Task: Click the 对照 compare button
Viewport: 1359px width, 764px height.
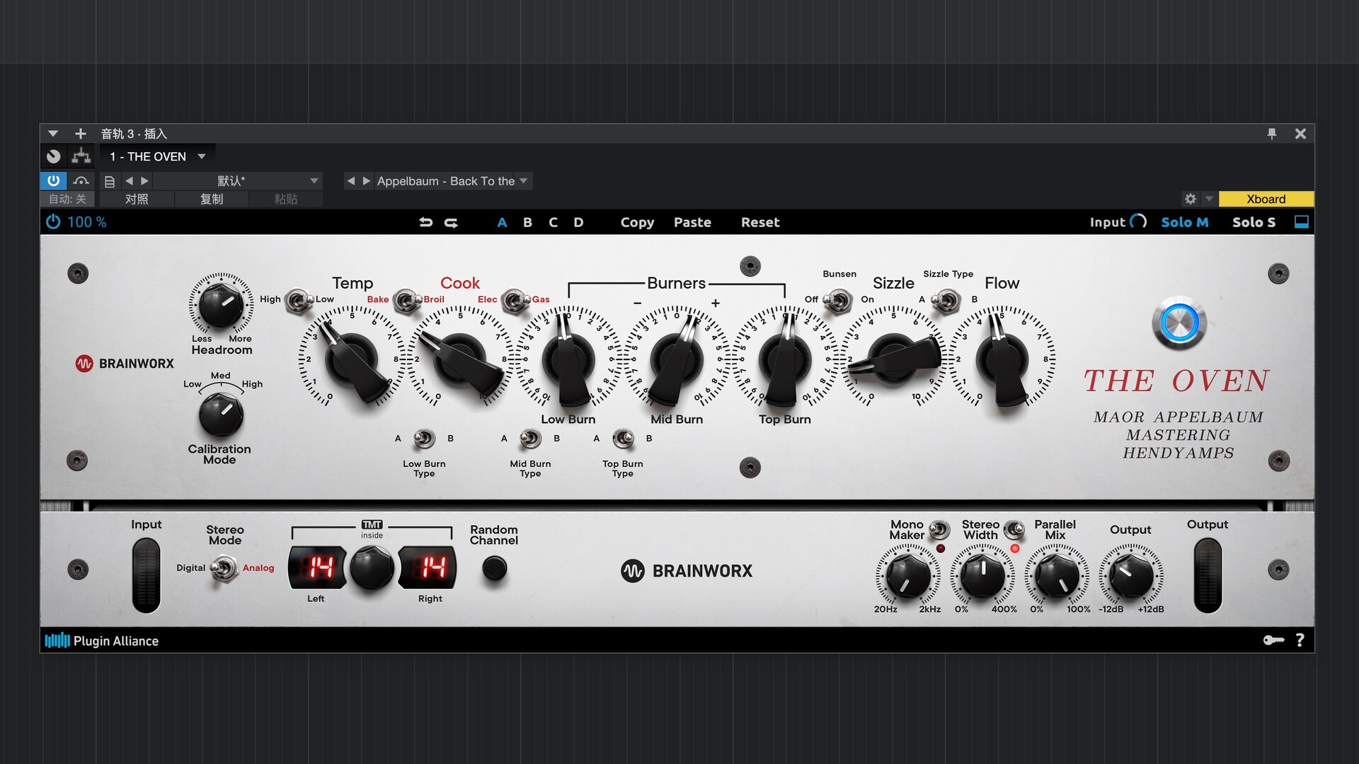Action: point(137,199)
